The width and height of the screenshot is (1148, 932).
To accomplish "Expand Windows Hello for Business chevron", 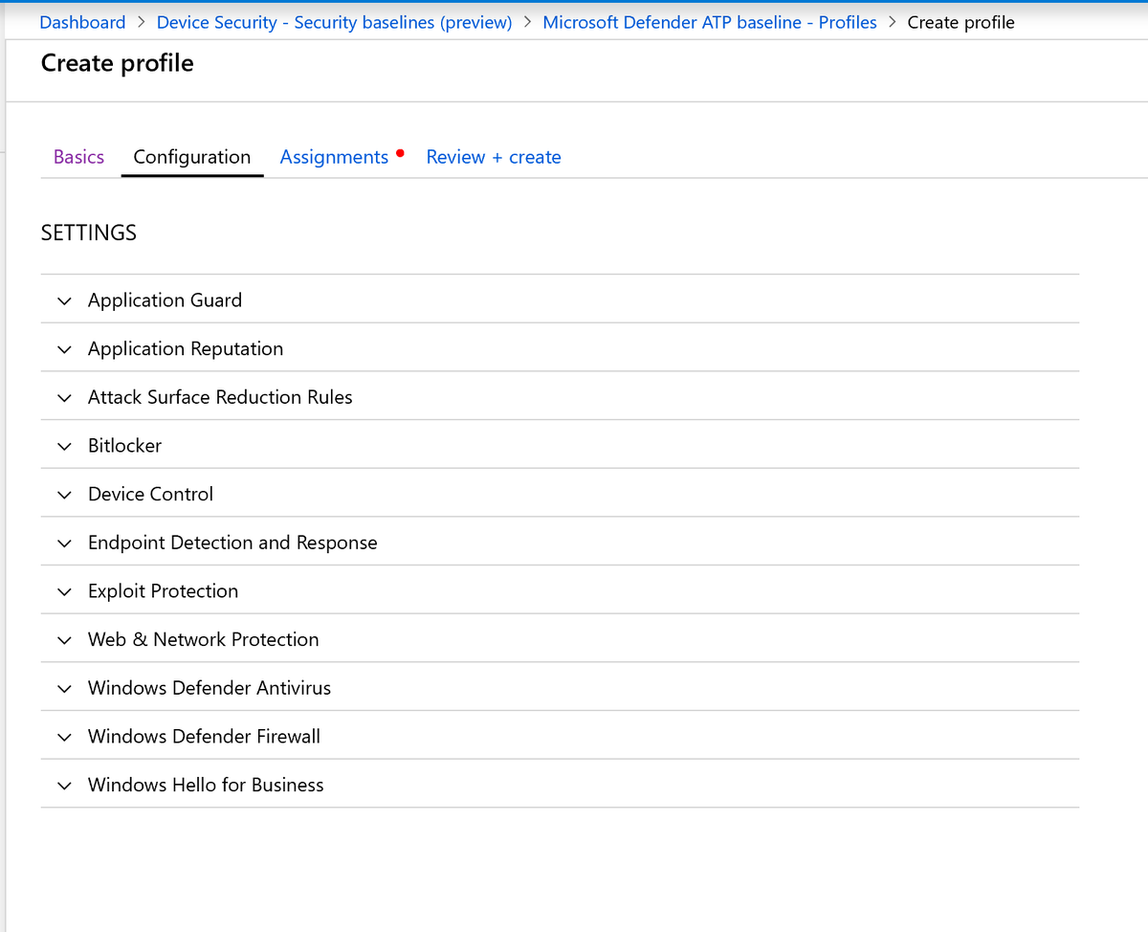I will [64, 786].
